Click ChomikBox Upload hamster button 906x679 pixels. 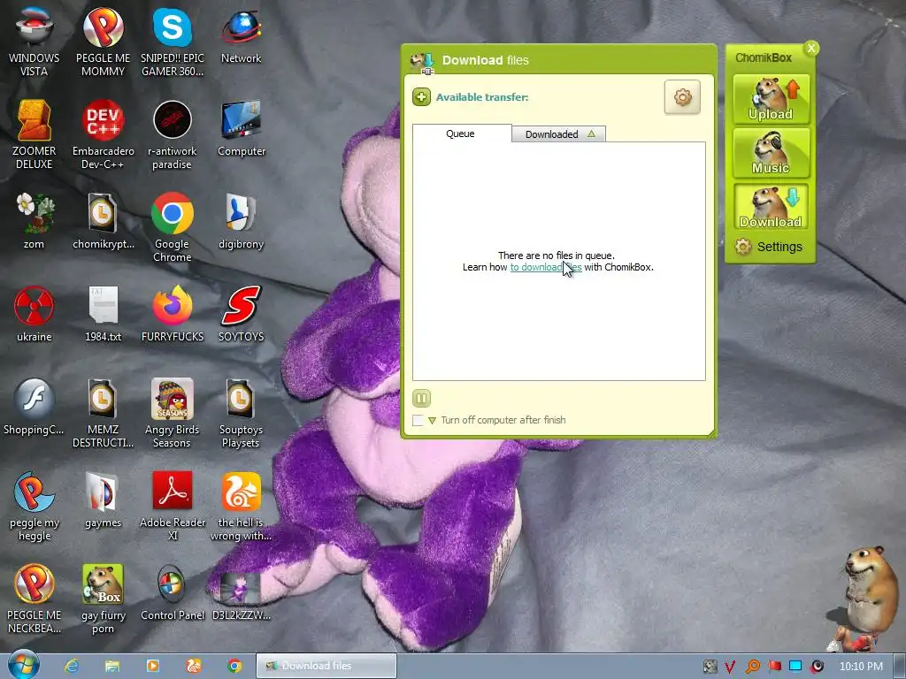click(x=771, y=99)
